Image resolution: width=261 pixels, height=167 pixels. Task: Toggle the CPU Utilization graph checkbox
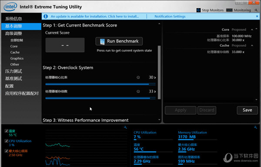(7, 141)
